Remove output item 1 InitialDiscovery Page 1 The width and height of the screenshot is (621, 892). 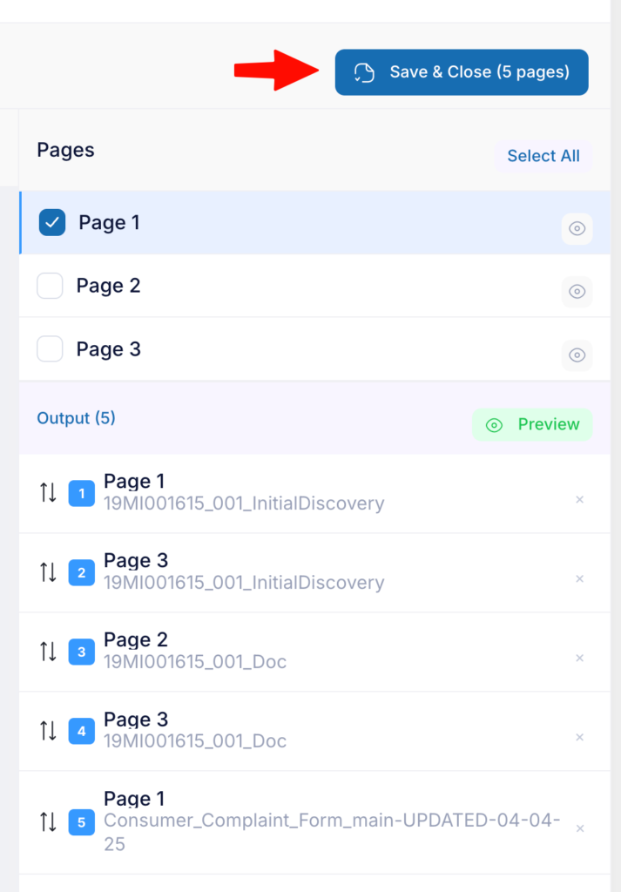(579, 499)
